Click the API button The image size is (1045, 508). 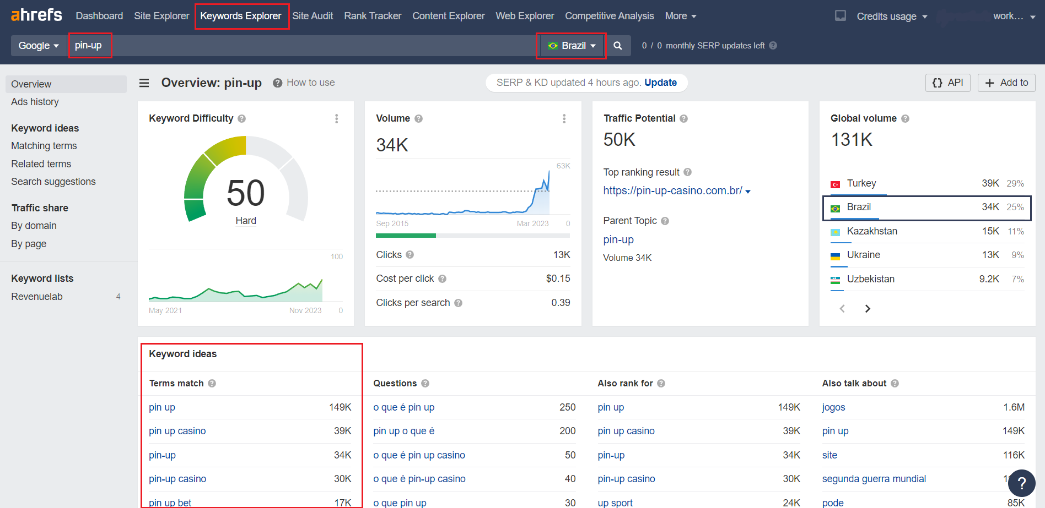tap(947, 83)
